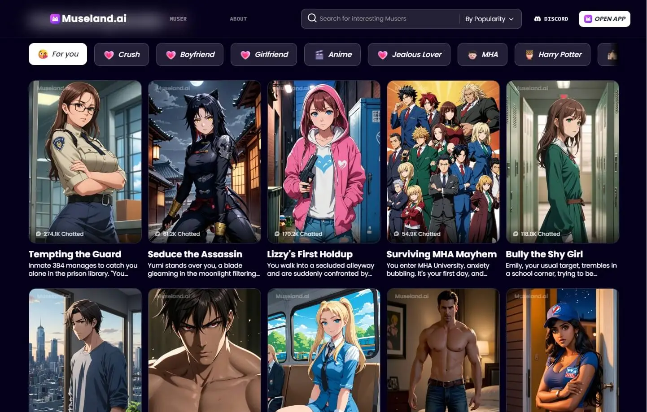Image resolution: width=647 pixels, height=412 pixels.
Task: Click the emoji icon in For you tab
Action: (43, 54)
